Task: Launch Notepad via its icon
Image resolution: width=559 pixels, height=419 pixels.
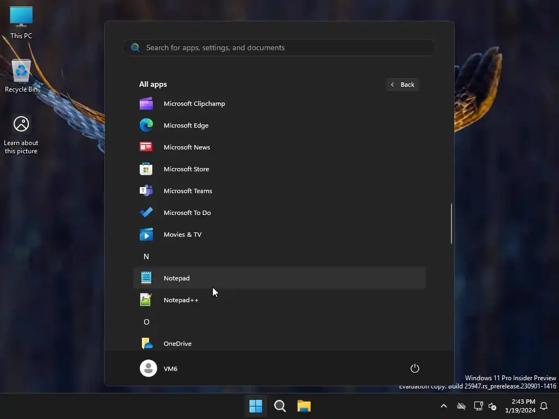Action: tap(146, 278)
